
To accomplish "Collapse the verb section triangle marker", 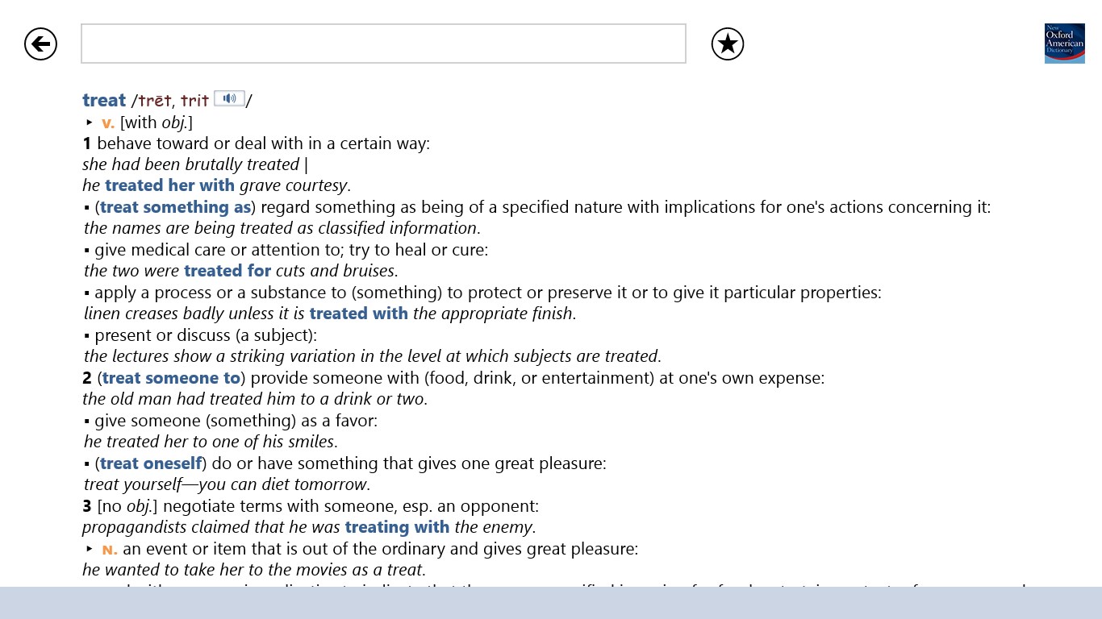I will [90, 123].
